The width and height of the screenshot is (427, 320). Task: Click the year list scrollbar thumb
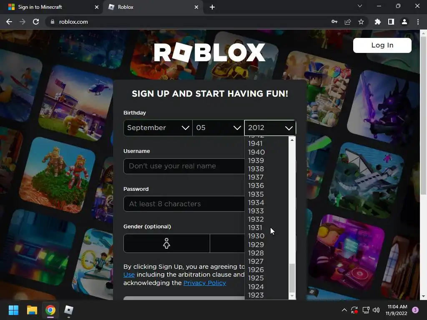[292, 278]
